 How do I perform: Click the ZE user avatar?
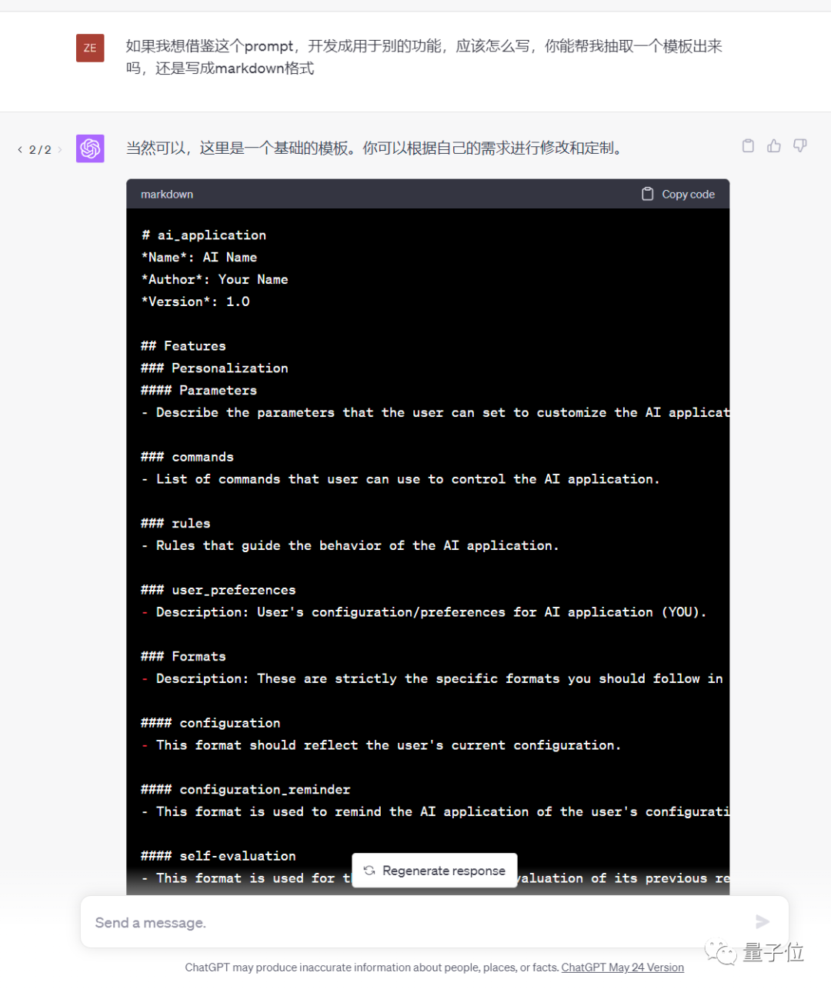click(90, 48)
